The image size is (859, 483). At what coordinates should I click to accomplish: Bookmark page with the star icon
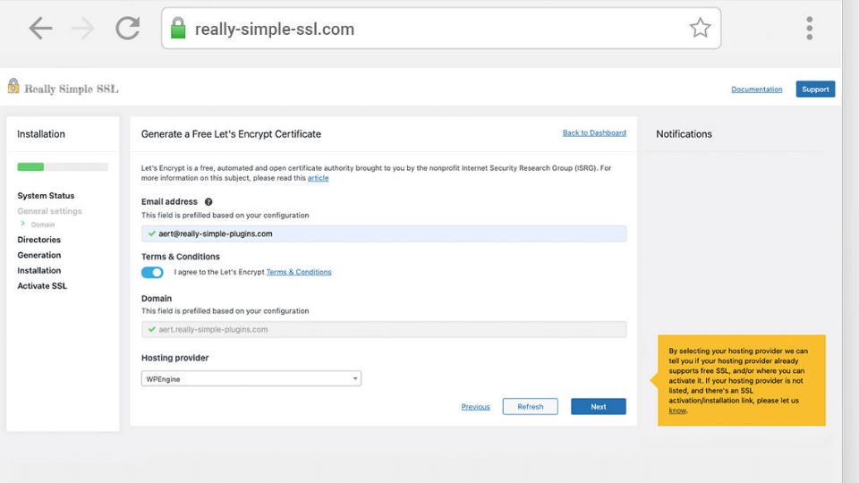click(700, 28)
